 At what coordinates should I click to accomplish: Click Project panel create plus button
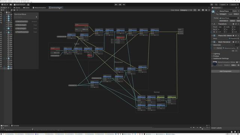(1, 128)
